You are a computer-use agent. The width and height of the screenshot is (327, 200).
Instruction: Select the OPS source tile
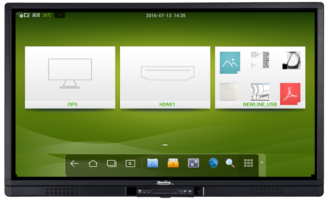[70, 77]
